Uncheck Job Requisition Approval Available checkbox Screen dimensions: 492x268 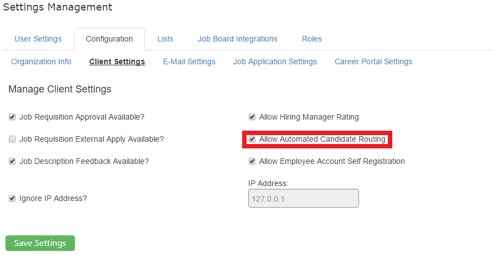12,117
